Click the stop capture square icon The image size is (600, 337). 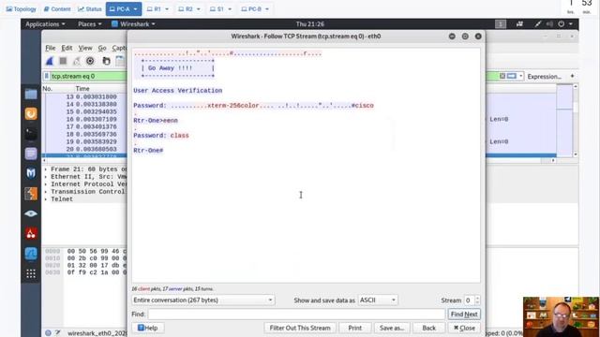click(63, 61)
